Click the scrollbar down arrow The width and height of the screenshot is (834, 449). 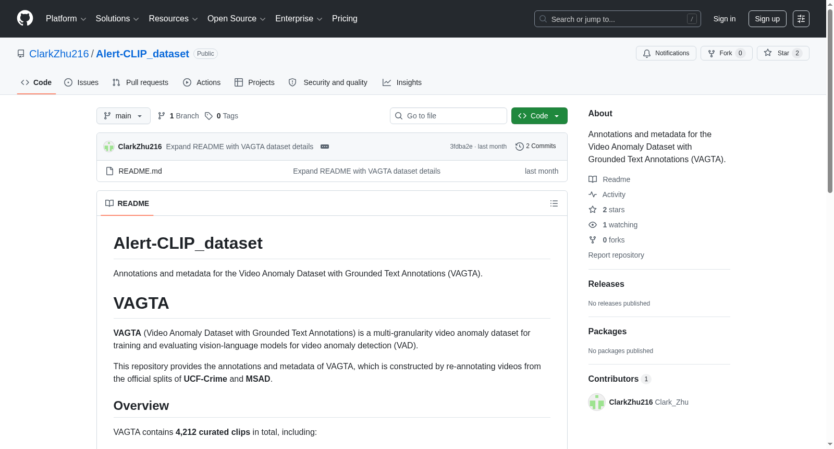tap(830, 444)
